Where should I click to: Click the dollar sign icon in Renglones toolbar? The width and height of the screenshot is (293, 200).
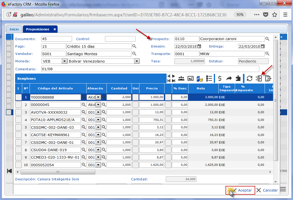point(220,78)
